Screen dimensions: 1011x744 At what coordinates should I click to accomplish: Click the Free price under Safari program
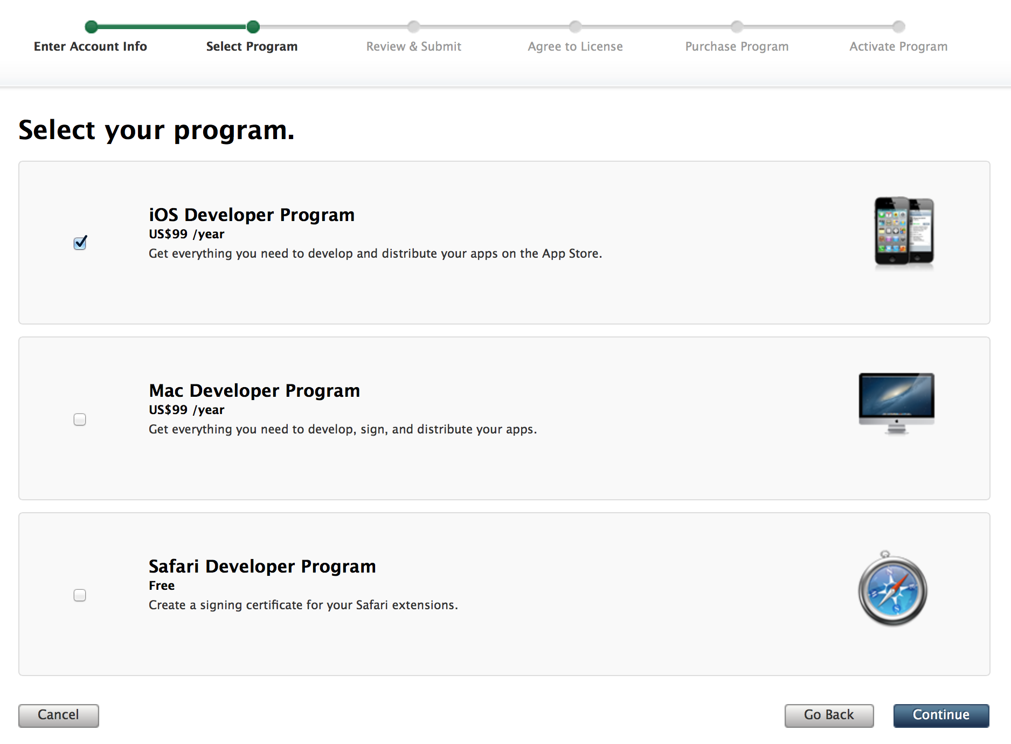tap(162, 585)
